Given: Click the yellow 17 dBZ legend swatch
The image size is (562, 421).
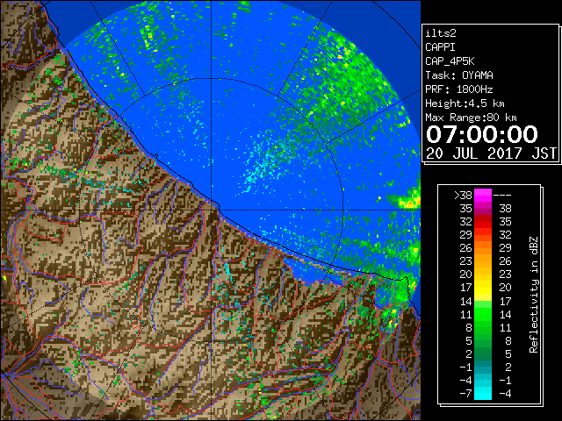Looking at the screenshot, I should [x=483, y=288].
